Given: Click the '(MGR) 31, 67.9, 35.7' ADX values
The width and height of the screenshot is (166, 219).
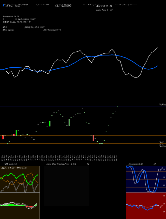Looking at the screenshot, I should pyautogui.click(x=35, y=27).
